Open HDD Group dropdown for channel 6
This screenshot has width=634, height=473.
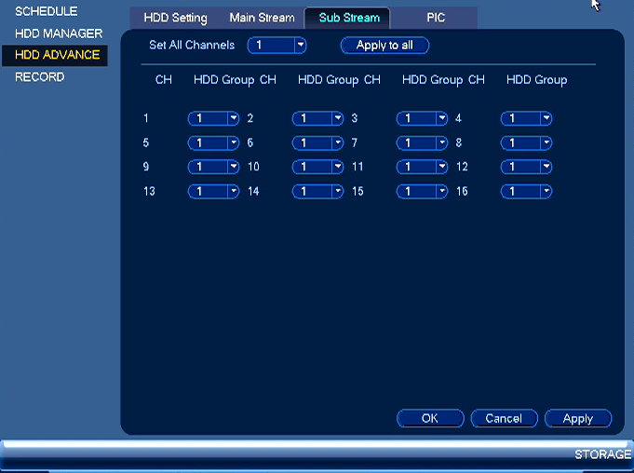(x=317, y=142)
